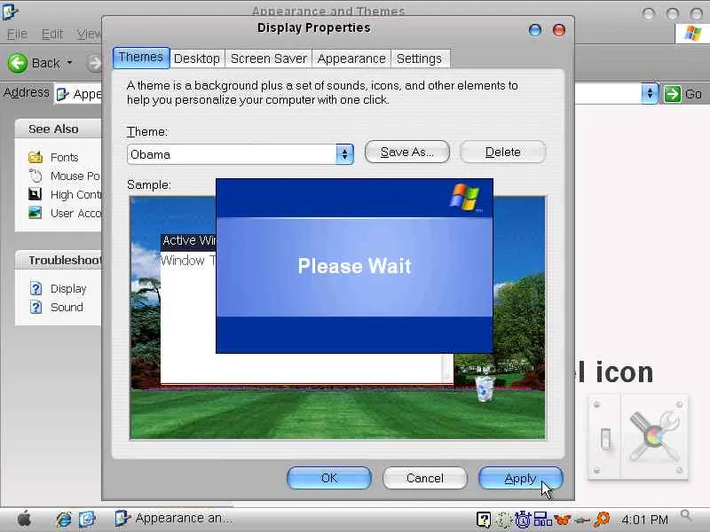Click the gray magnifier at taskbar end
Screen dimensions: 710x532
686,515
